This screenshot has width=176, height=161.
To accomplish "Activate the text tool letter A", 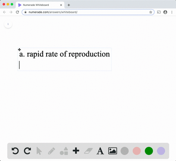I will coord(100,151).
